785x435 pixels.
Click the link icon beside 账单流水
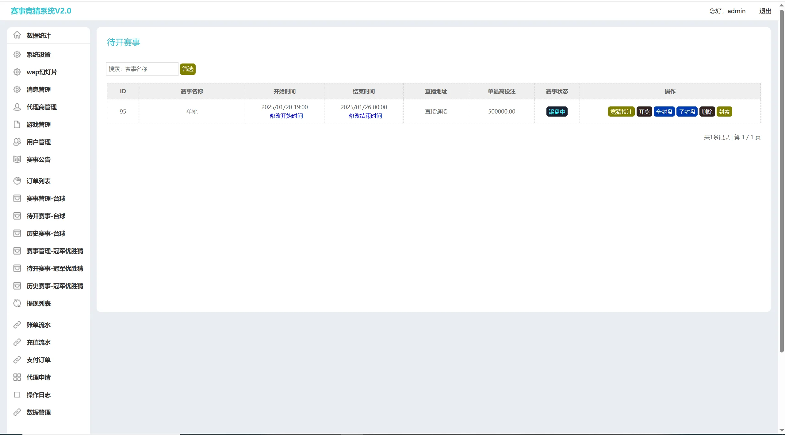(17, 325)
